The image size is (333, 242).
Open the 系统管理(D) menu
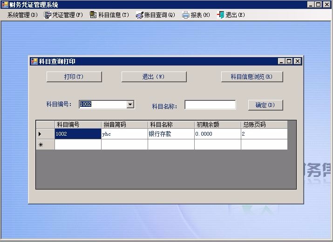pos(22,15)
